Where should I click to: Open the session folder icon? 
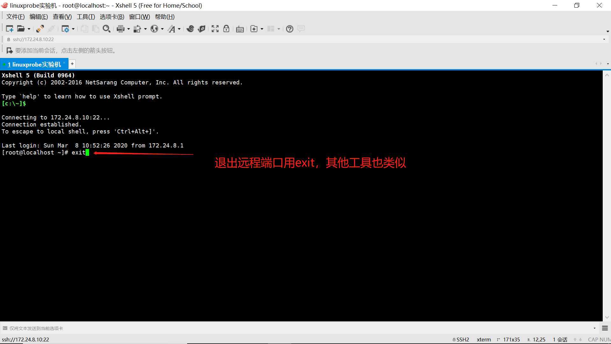pyautogui.click(x=21, y=29)
